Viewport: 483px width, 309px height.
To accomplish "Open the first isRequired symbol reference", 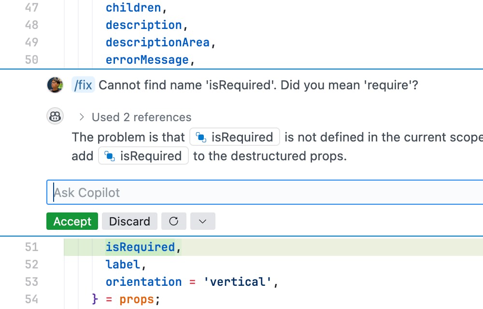I will point(241,138).
